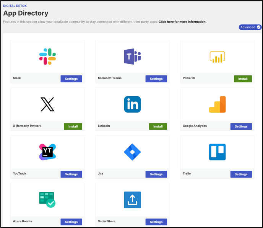The height and width of the screenshot is (228, 263).
Task: Open Social Share Settings
Action: [156, 222]
